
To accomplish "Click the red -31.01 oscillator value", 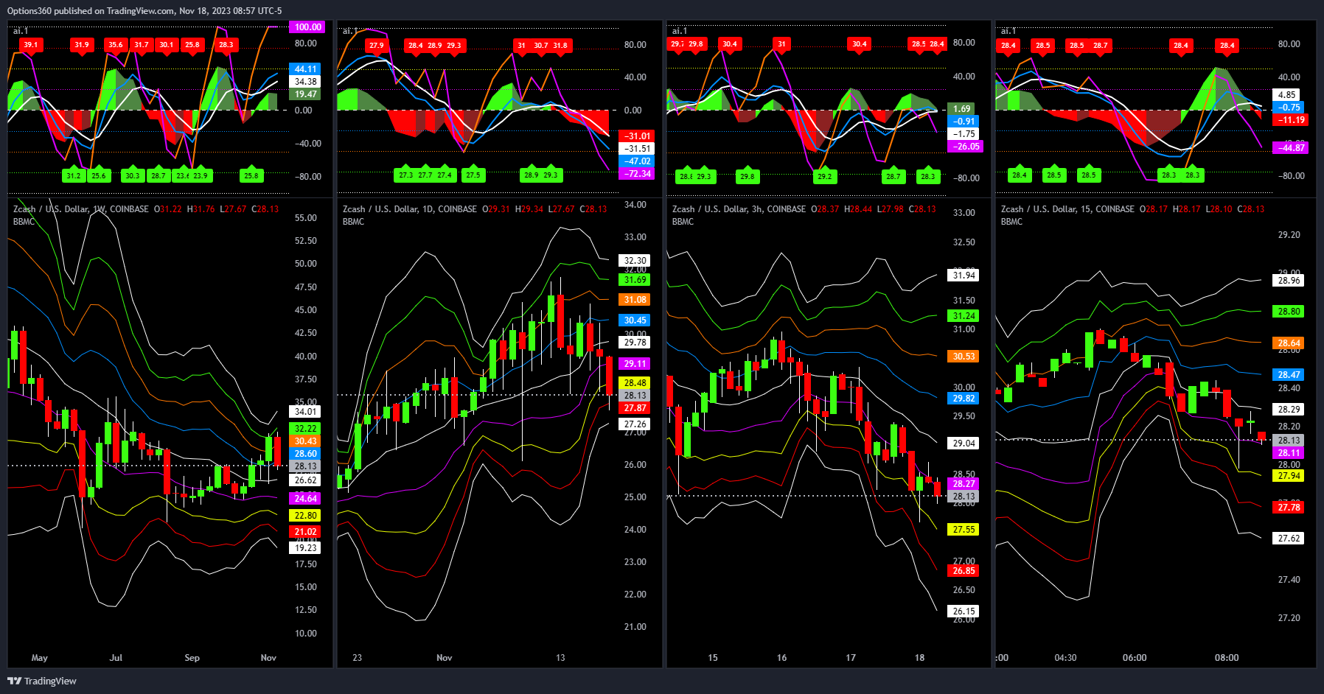I will 637,136.
